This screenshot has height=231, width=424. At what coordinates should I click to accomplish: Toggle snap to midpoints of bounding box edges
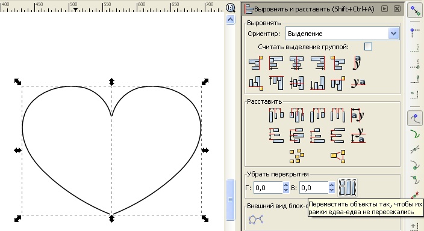coord(414,80)
